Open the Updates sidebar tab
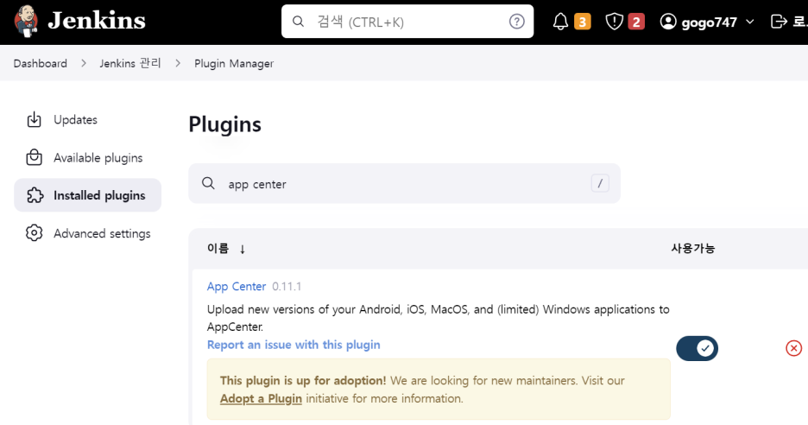808x425 pixels. pos(87,120)
